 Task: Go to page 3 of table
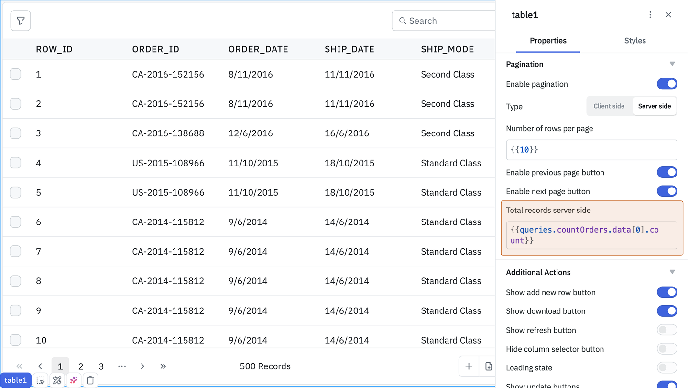101,366
